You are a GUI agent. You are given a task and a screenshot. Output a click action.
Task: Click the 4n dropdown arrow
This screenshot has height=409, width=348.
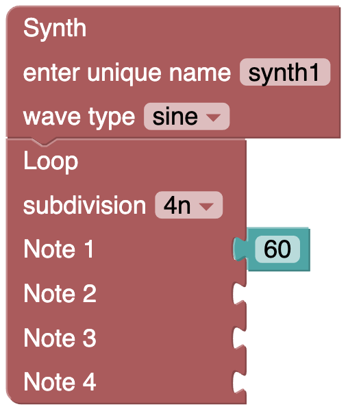(206, 206)
